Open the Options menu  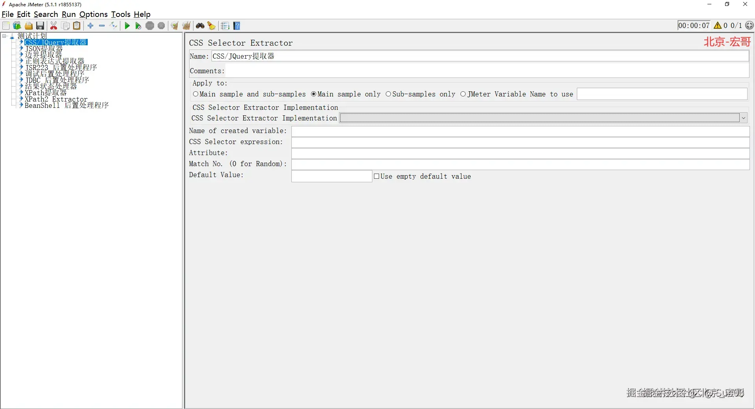94,15
